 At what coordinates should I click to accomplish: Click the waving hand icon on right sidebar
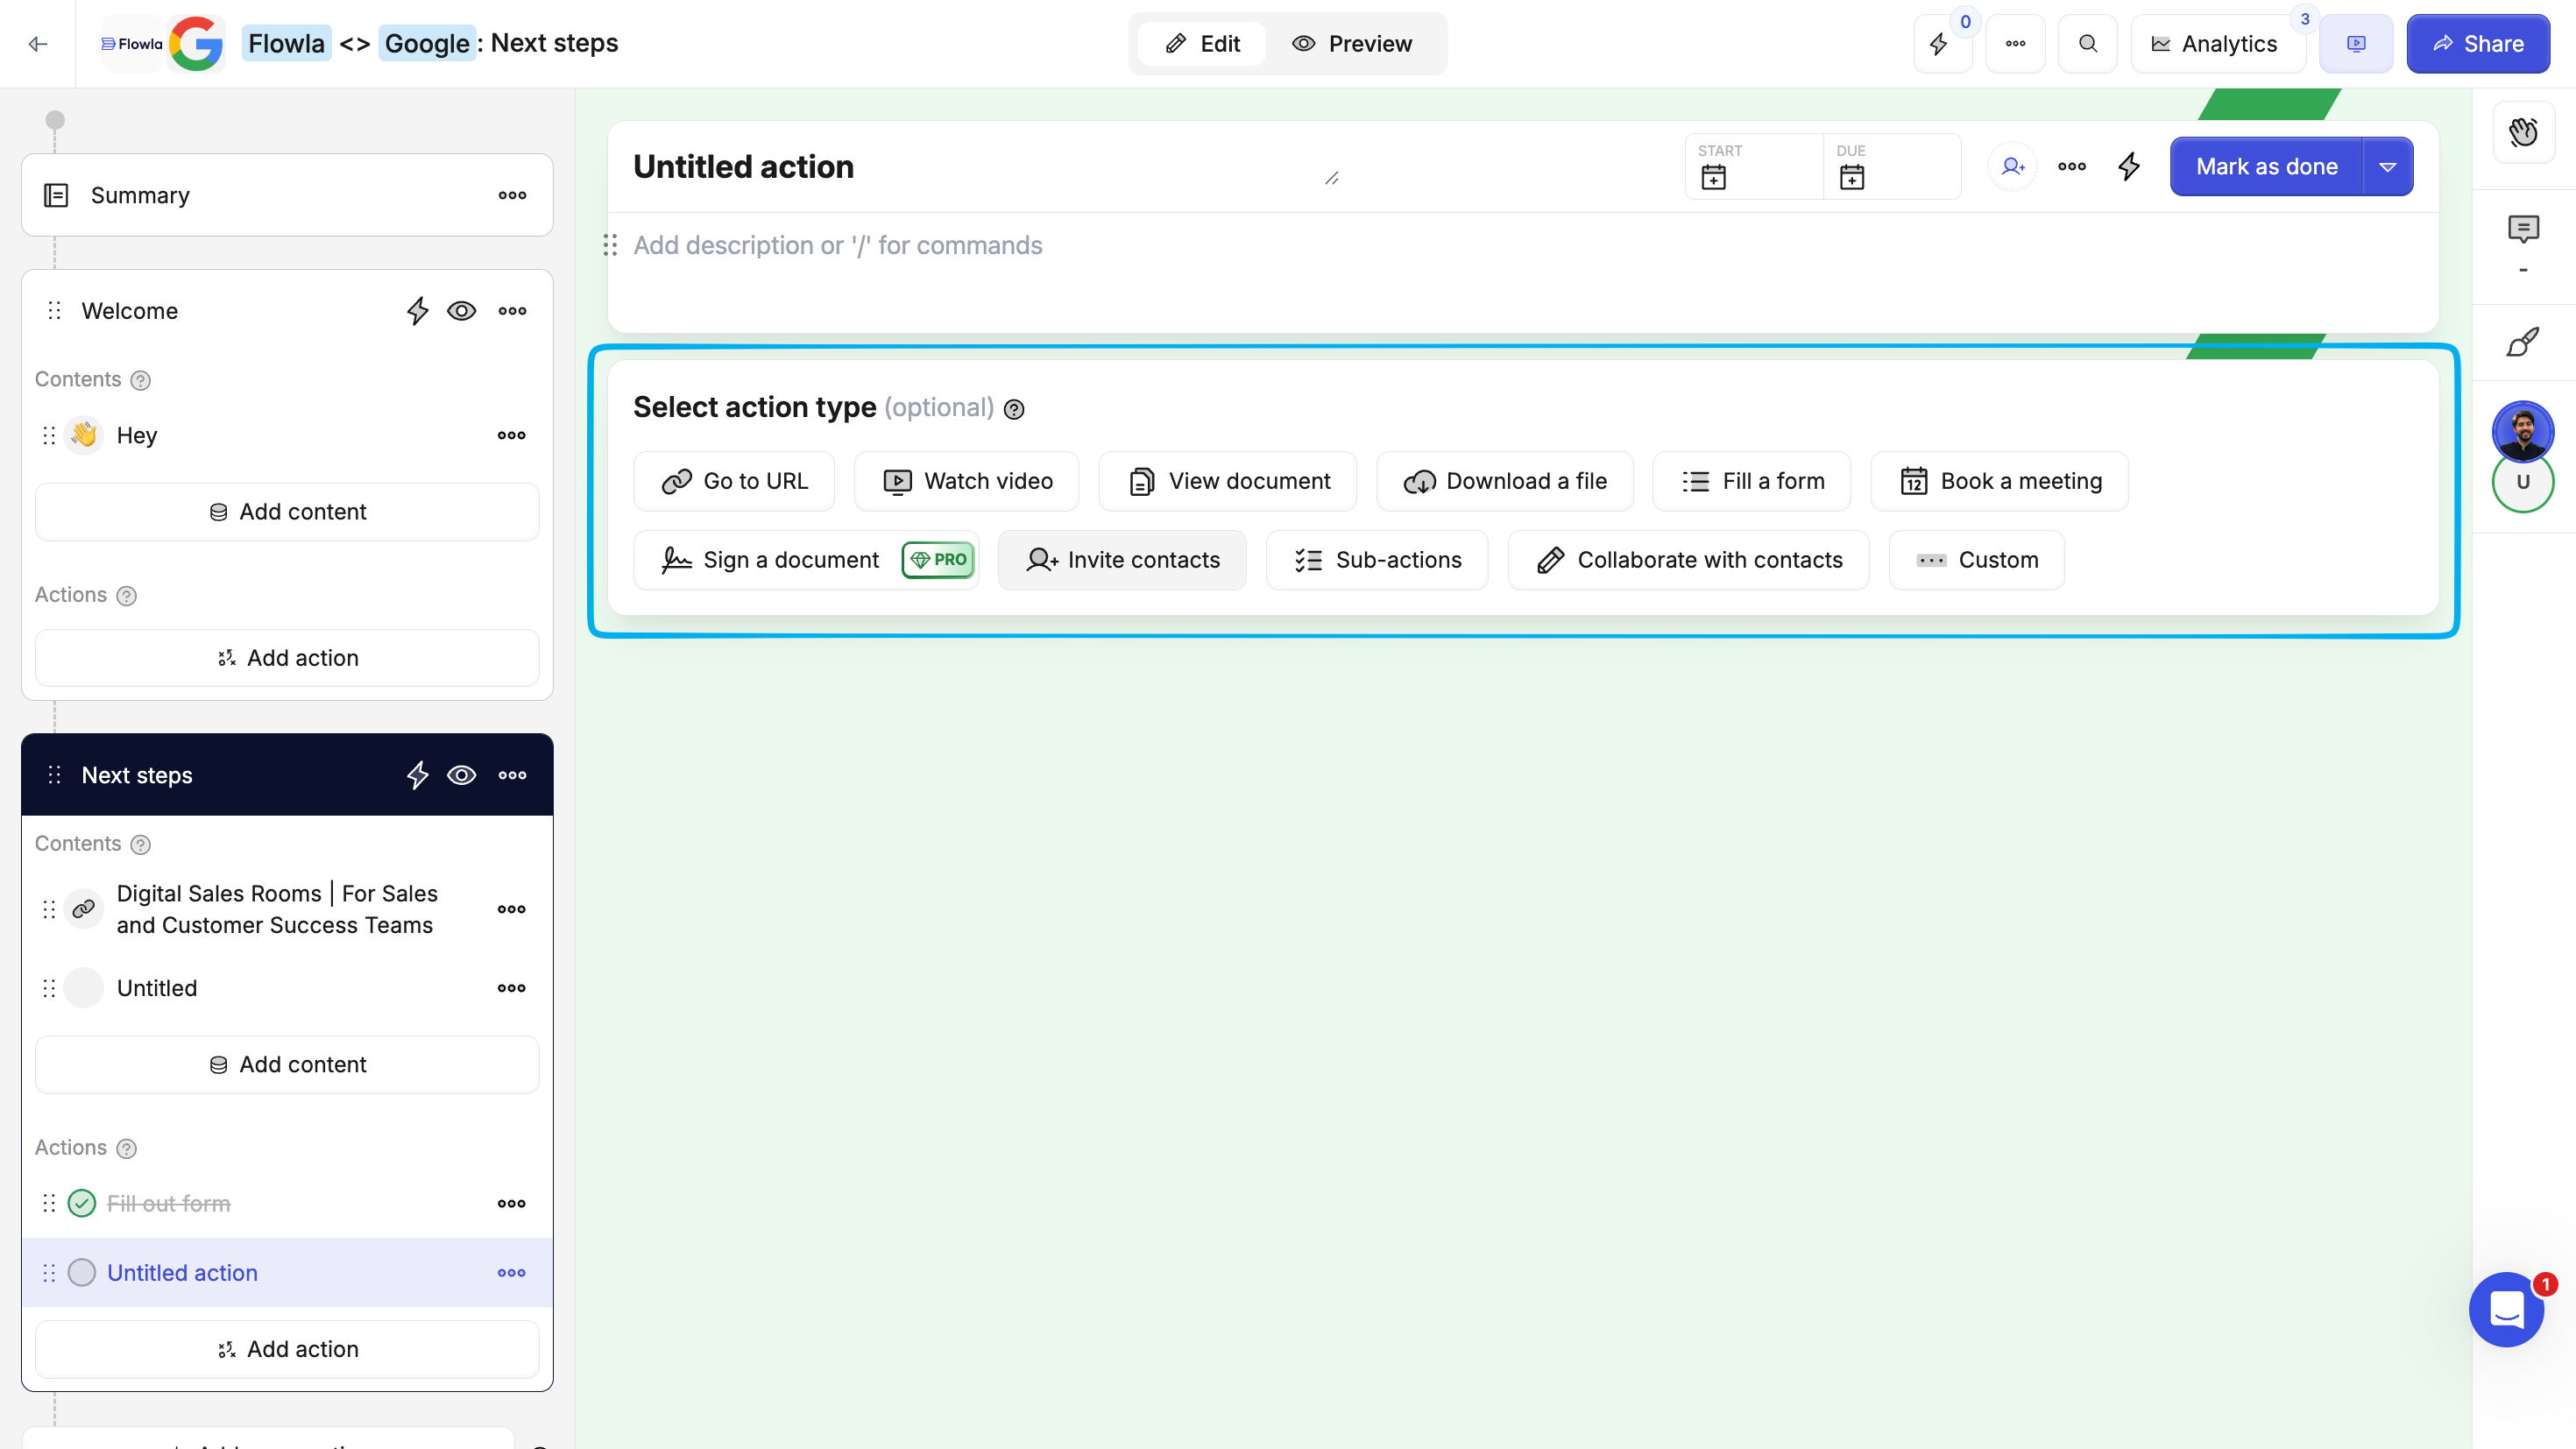point(2523,132)
